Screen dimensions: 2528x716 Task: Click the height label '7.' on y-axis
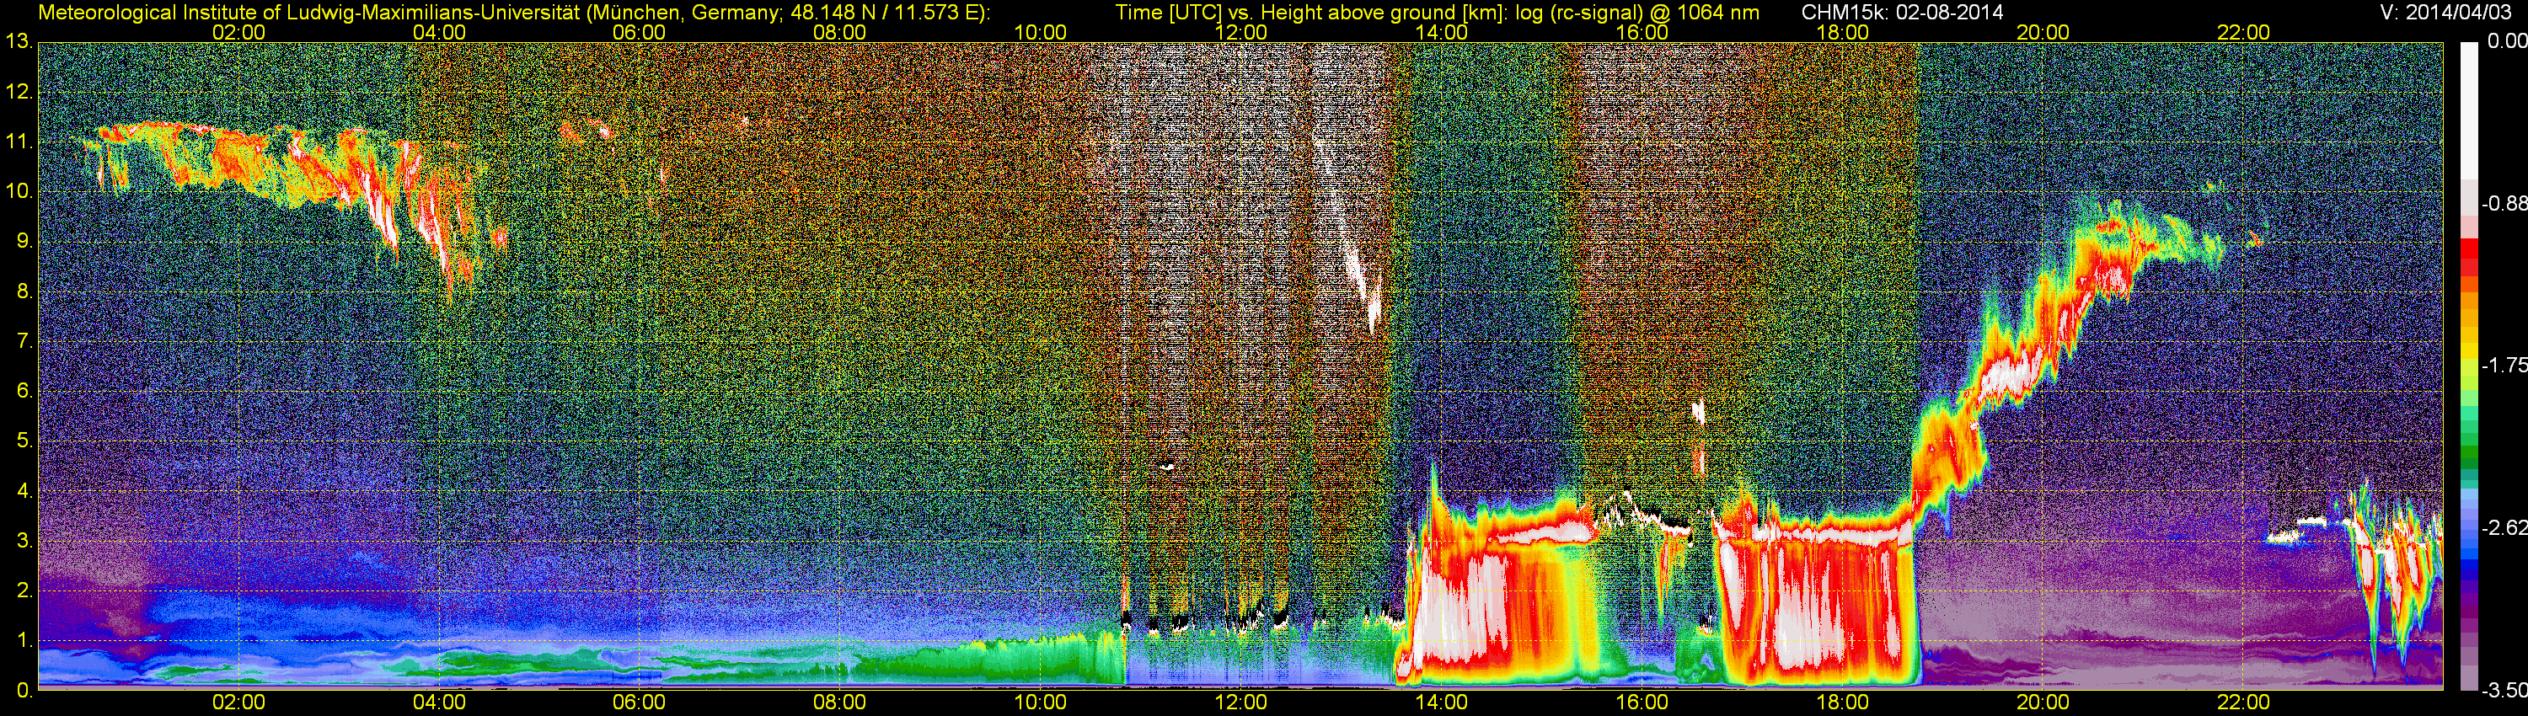(23, 341)
